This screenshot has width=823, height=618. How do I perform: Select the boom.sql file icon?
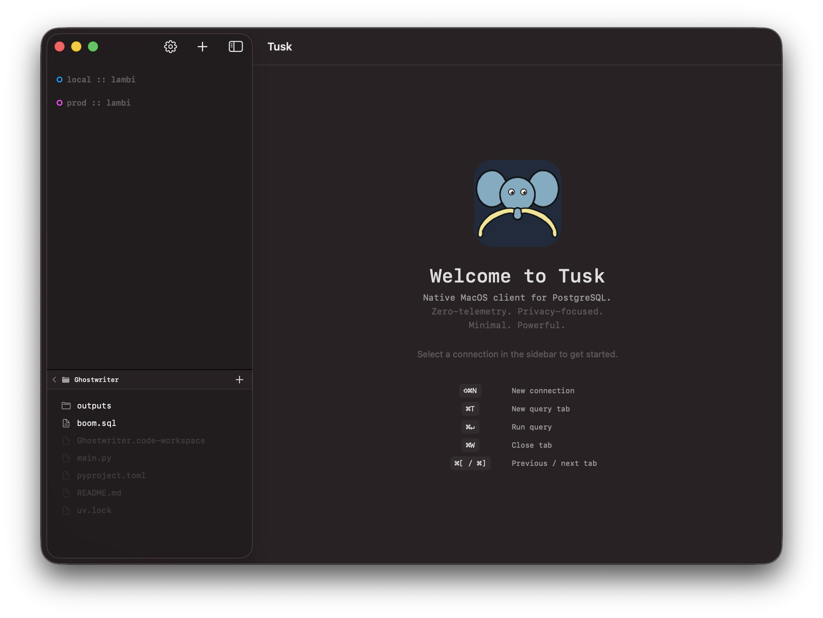[x=66, y=423]
